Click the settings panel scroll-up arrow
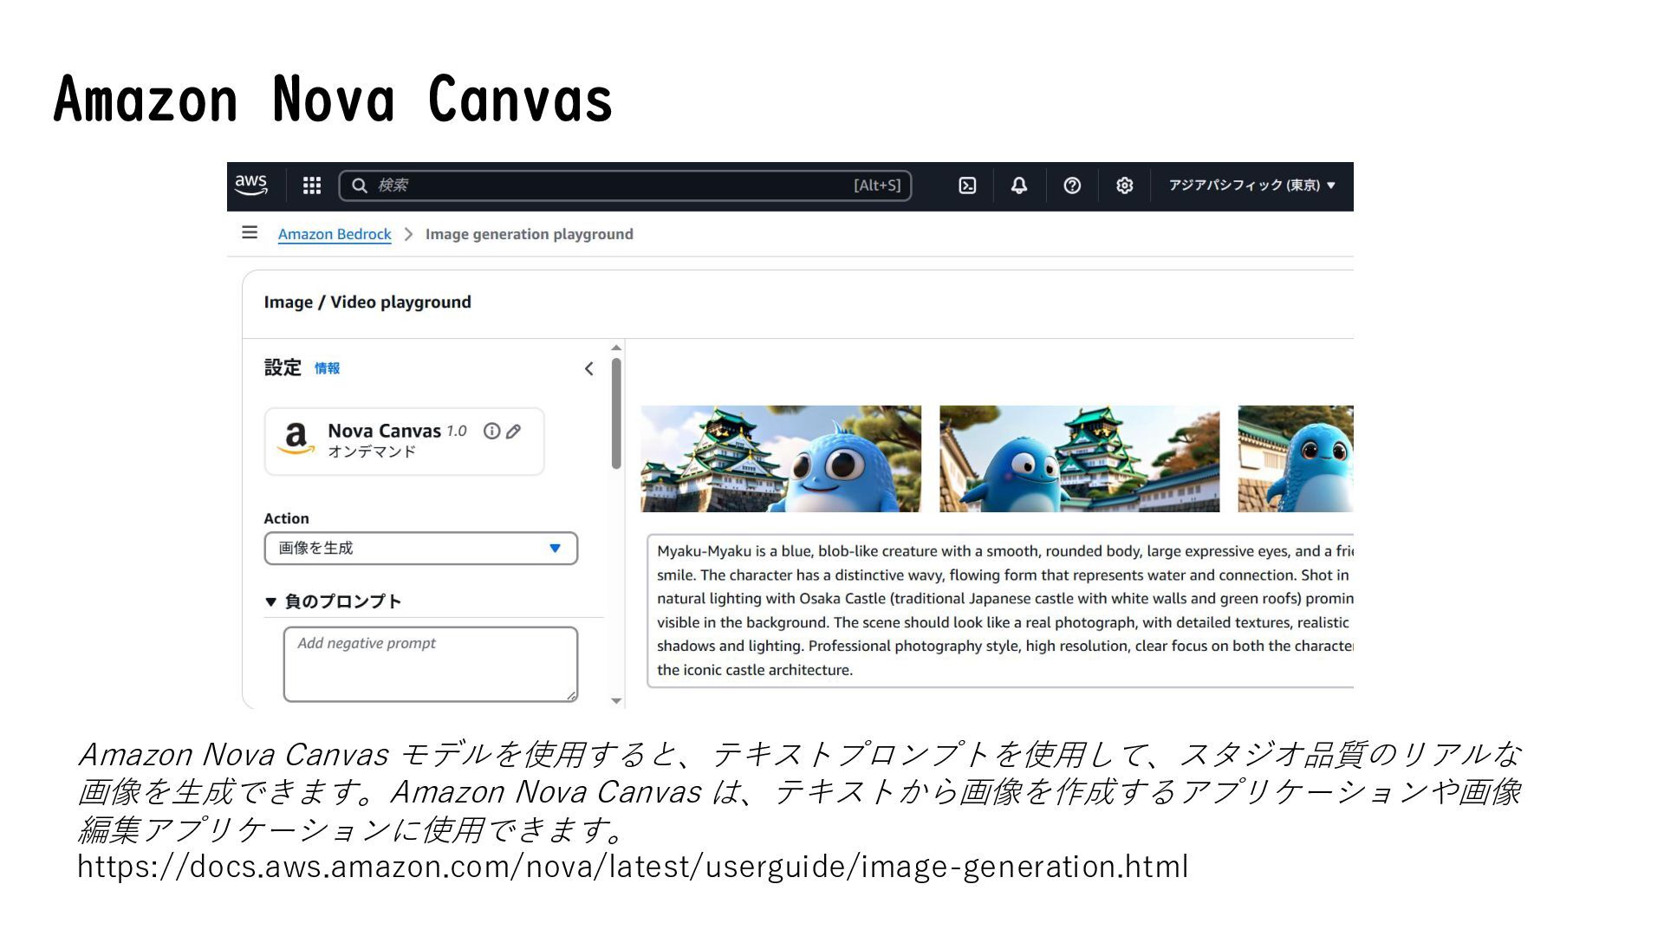This screenshot has width=1664, height=936. [616, 348]
